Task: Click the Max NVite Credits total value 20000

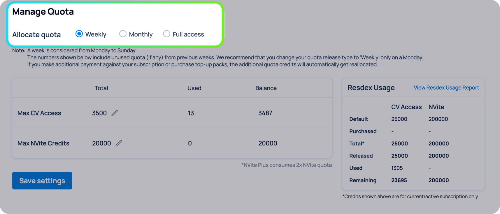Action: click(101, 143)
